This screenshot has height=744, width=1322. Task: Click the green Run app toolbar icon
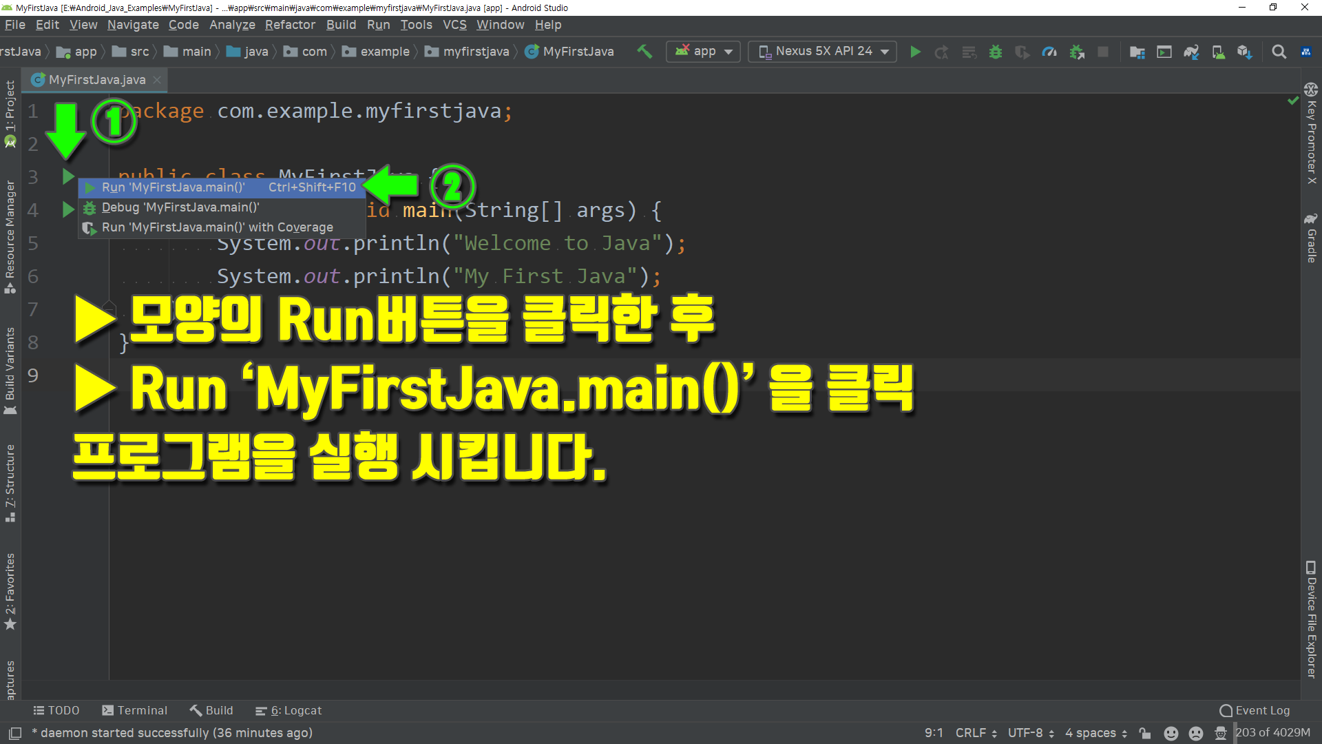915,52
